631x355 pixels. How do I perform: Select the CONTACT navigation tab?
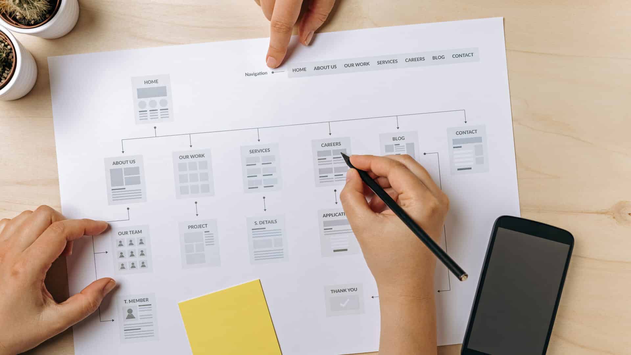(463, 55)
